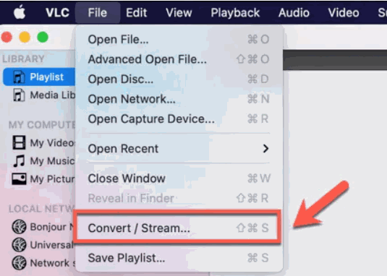Select Advanced Open File... menu entry
The width and height of the screenshot is (387, 276).
click(179, 59)
